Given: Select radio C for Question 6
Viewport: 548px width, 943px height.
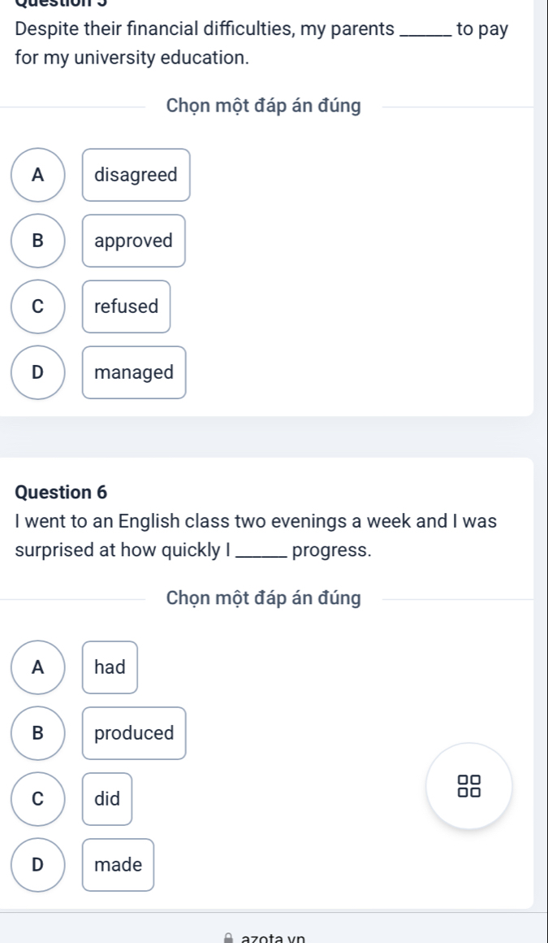Looking at the screenshot, I should 38,798.
